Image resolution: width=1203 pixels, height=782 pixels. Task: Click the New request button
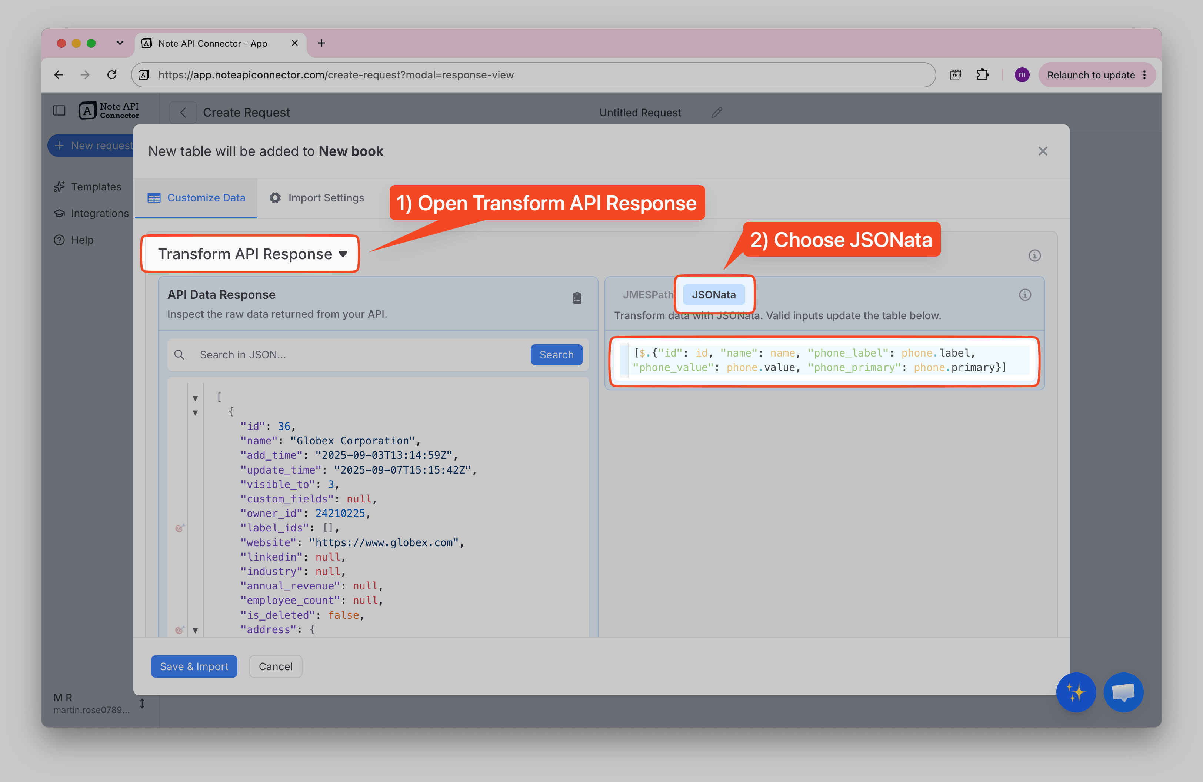(91, 146)
